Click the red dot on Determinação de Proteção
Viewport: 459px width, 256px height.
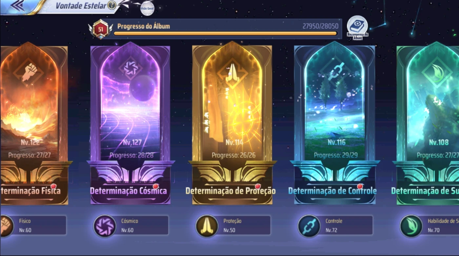pyautogui.click(x=258, y=186)
